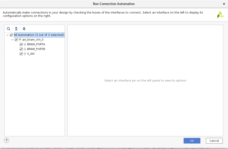Click the Cancel button
Viewport: 228px width, 149px height.
tap(214, 140)
